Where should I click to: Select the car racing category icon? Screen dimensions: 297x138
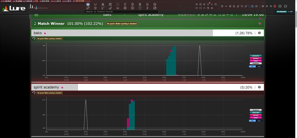click(118, 8)
